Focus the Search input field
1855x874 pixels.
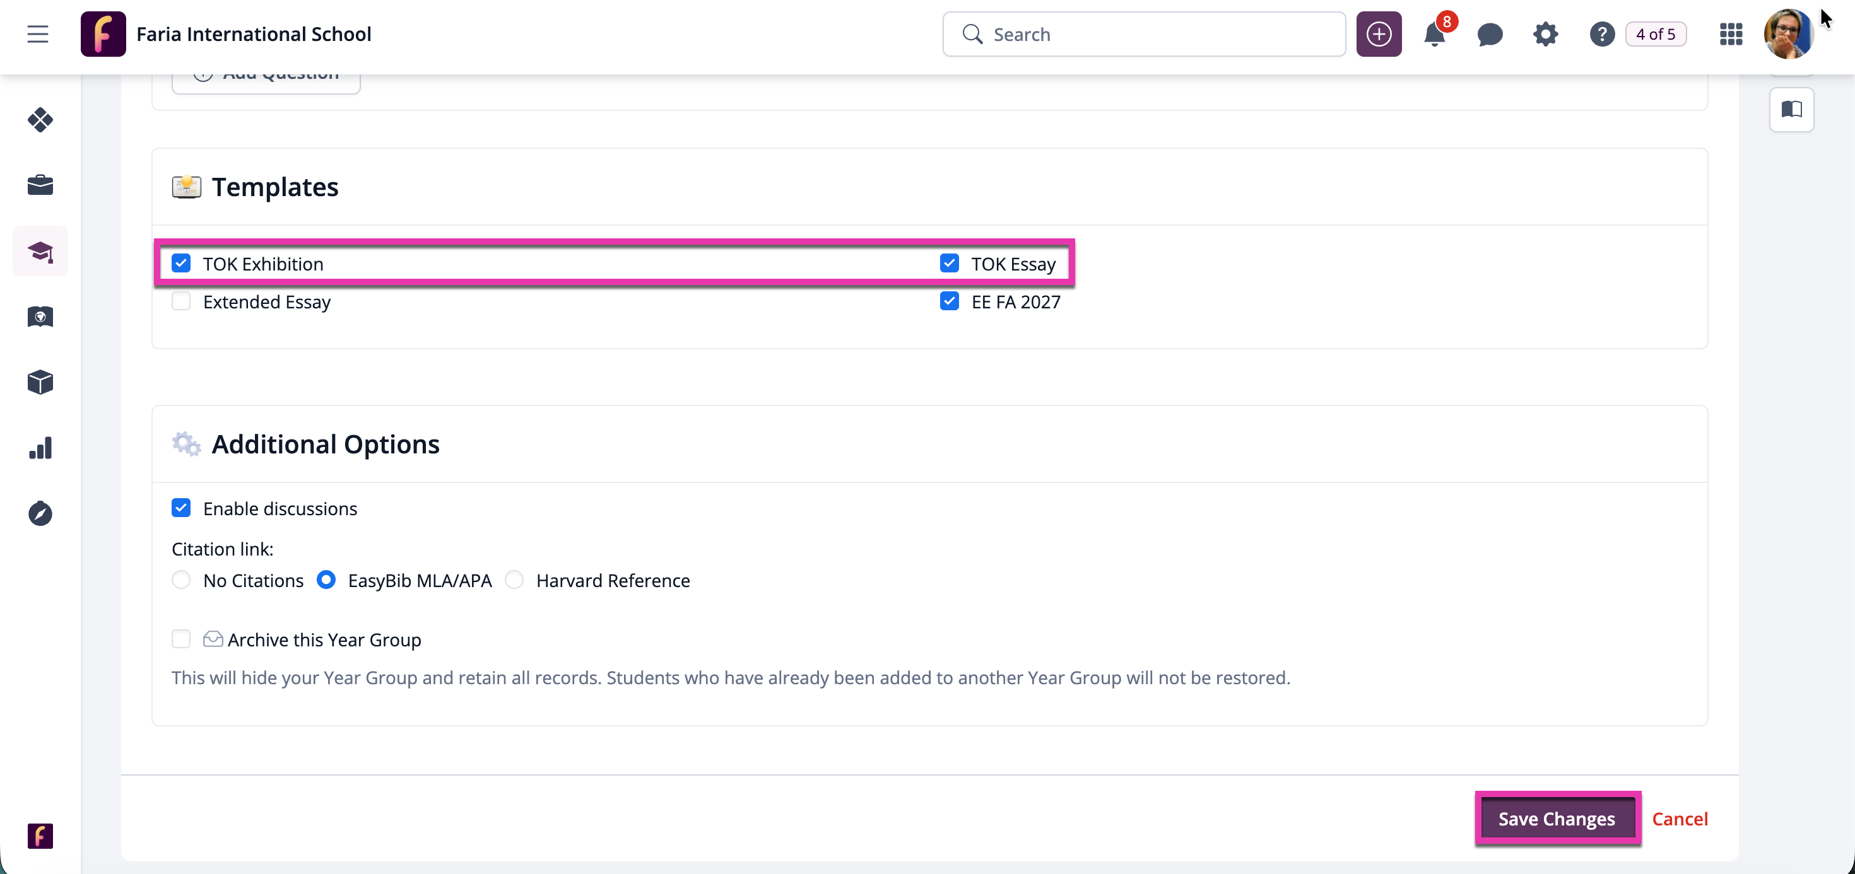[x=1143, y=34]
